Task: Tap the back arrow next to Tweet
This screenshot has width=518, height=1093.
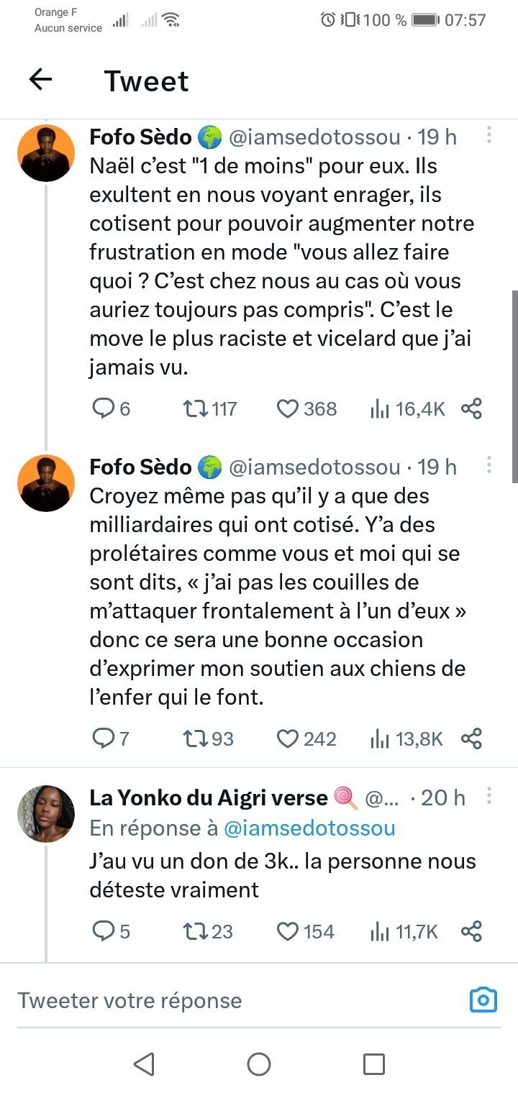Action: (41, 80)
